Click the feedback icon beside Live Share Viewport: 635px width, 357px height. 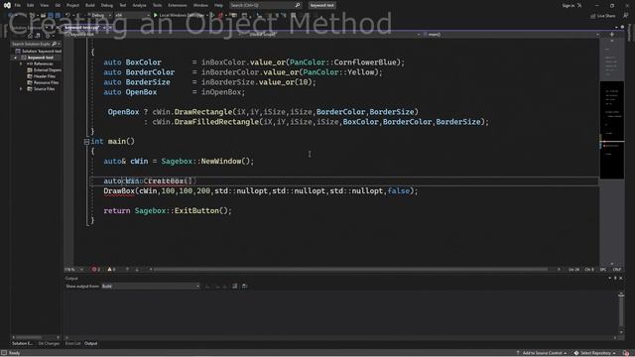click(x=626, y=16)
